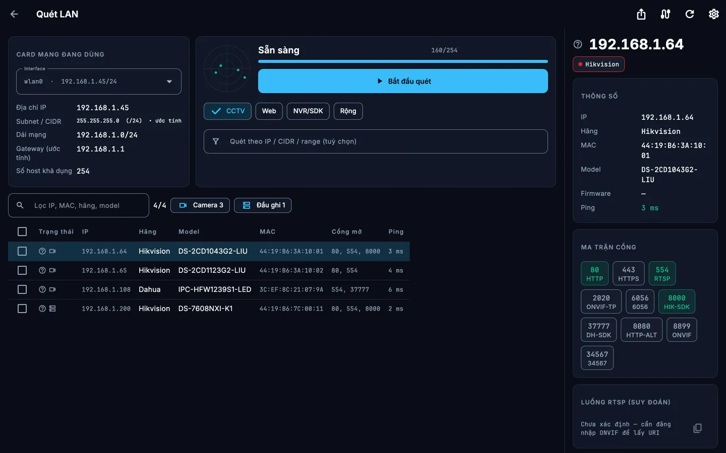Click the camera icon in 192.168.1.64 row
This screenshot has width=726, height=453.
pyautogui.click(x=52, y=251)
